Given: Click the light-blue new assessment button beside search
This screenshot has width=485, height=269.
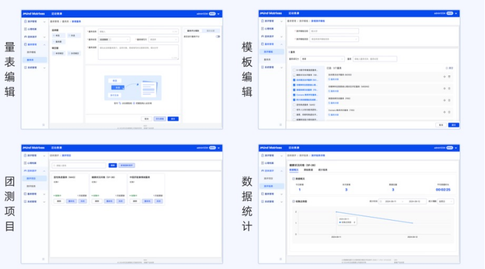Looking at the screenshot, I should [x=127, y=165].
